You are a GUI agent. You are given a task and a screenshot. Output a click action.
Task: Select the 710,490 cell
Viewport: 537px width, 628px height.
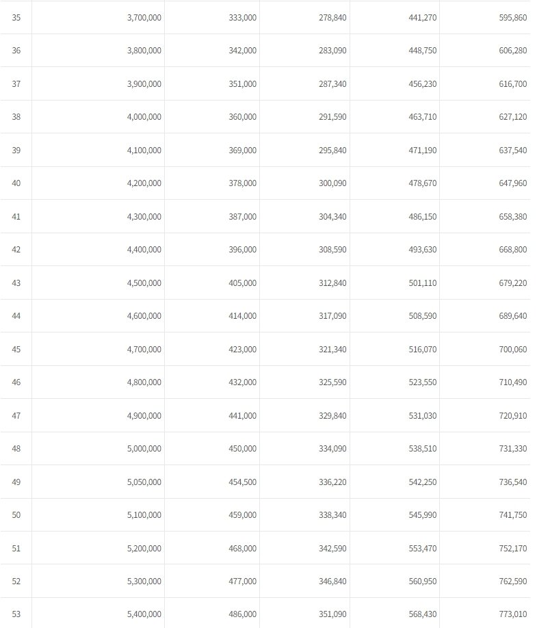[x=513, y=382]
